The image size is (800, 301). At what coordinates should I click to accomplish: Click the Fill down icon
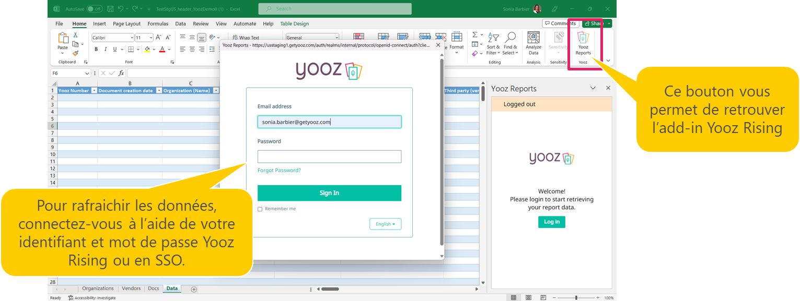pos(474,44)
